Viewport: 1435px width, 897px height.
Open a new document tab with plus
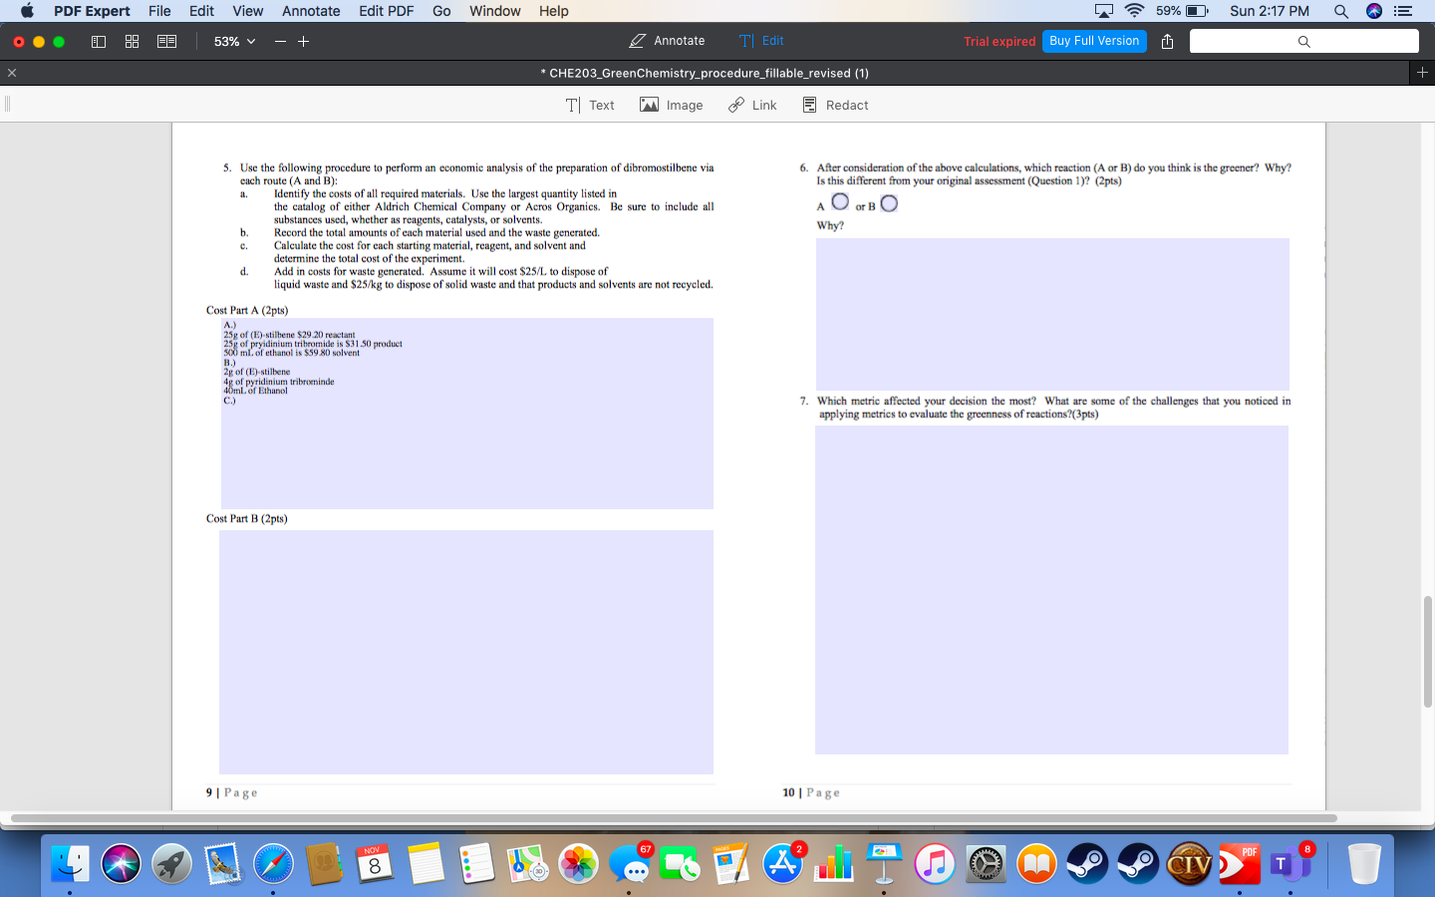coord(1423,72)
